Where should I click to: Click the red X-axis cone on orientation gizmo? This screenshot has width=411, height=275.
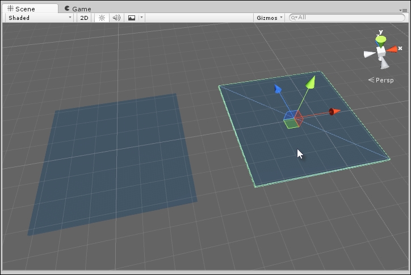pos(392,49)
